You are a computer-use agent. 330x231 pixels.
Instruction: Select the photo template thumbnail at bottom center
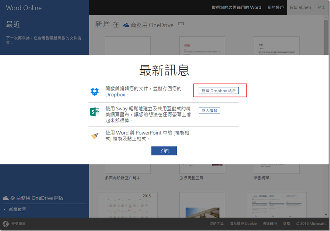(202, 205)
